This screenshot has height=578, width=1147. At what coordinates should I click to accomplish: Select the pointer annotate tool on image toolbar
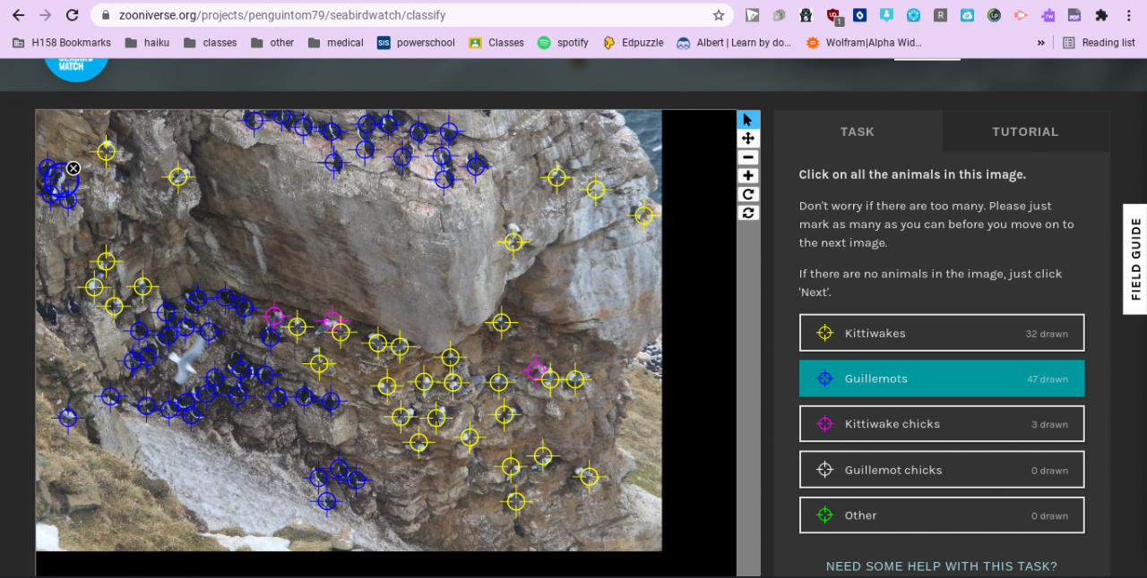point(748,120)
